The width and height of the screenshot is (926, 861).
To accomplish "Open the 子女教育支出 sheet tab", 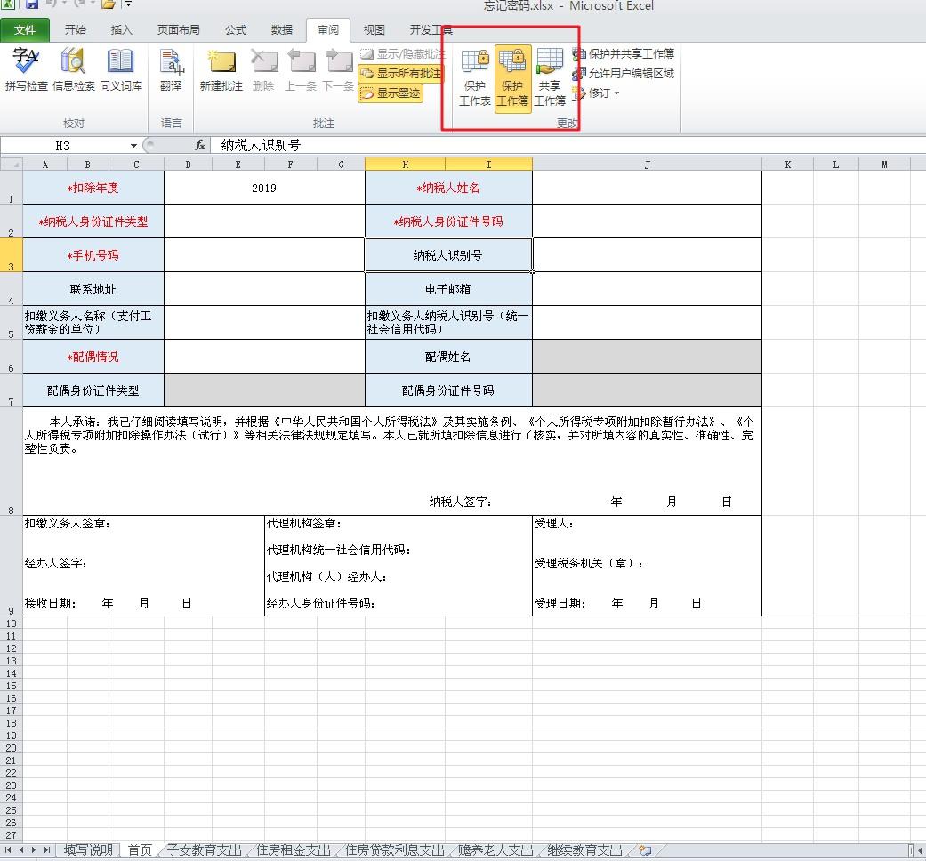I will [x=204, y=849].
